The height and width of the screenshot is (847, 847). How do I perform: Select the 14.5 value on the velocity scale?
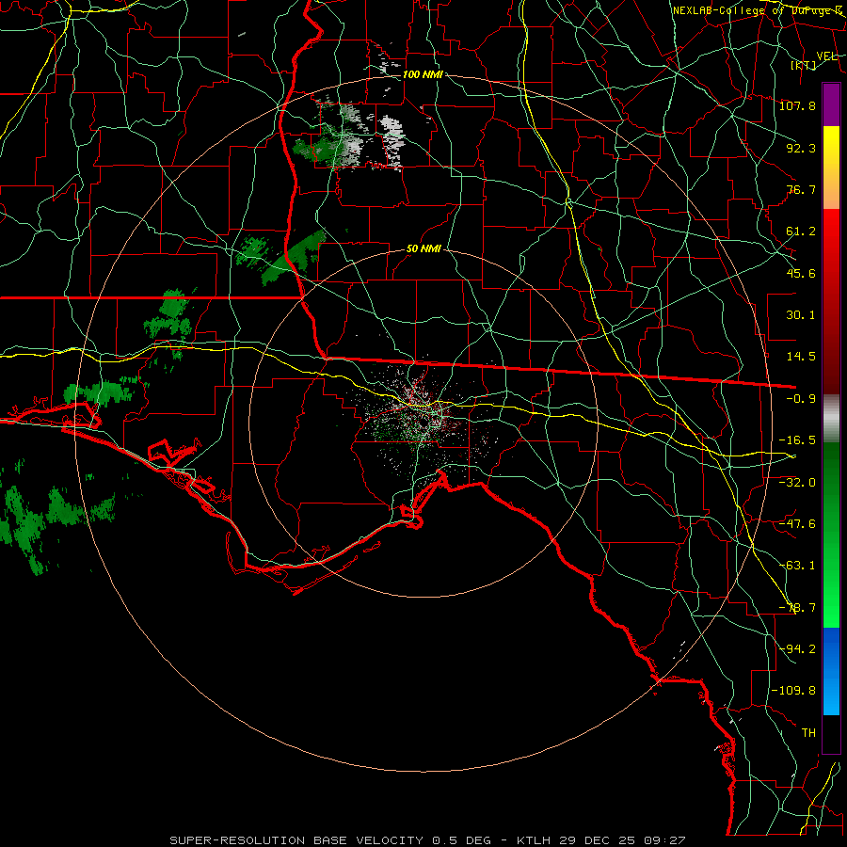[x=801, y=357]
